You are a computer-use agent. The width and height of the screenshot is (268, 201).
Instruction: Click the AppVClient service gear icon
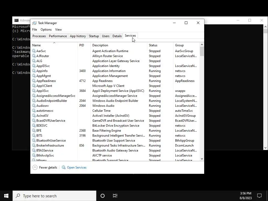pos(34,86)
